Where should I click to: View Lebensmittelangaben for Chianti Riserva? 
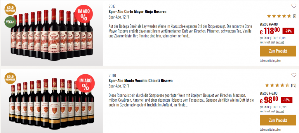pos(270,130)
